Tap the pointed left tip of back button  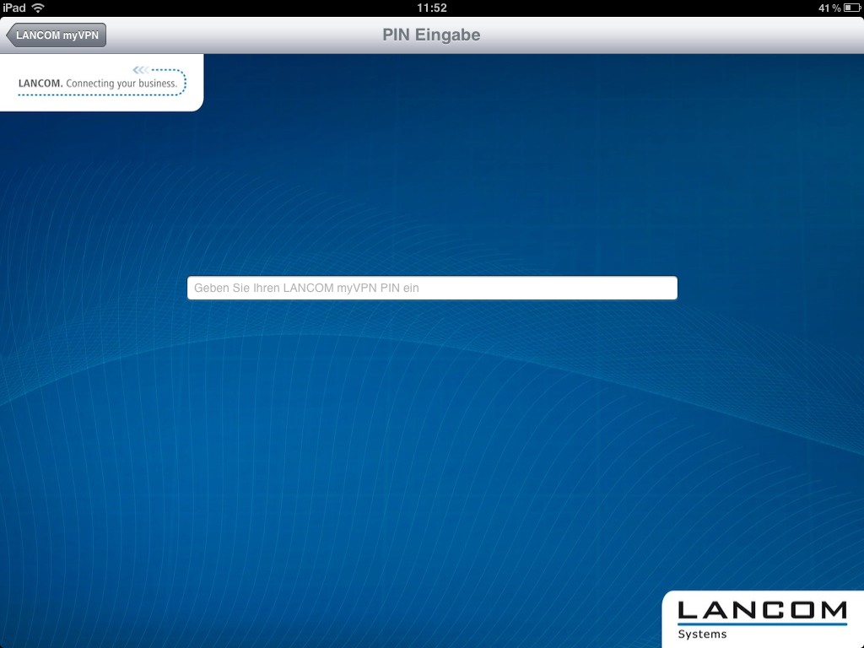(x=11, y=35)
